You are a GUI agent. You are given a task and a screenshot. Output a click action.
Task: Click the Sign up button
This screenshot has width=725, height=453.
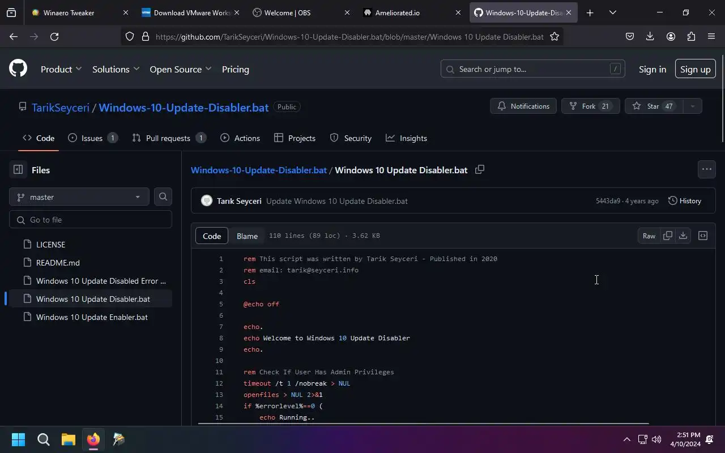[695, 69]
